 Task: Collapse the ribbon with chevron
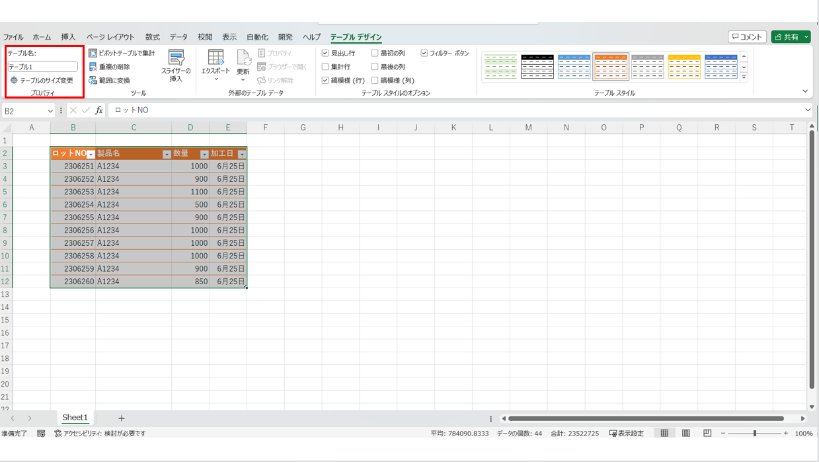click(x=805, y=91)
